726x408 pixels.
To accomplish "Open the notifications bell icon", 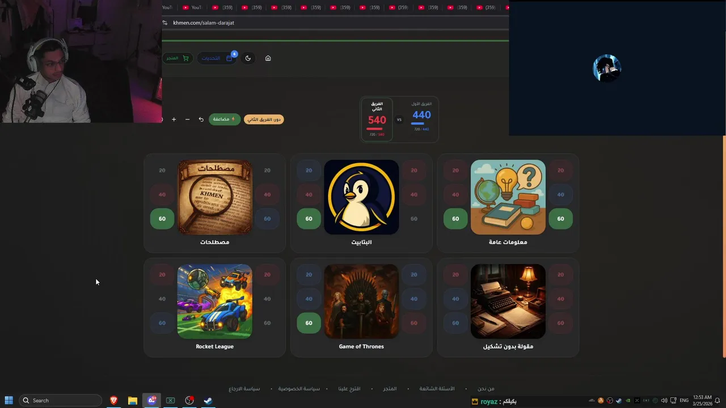I will [717, 401].
